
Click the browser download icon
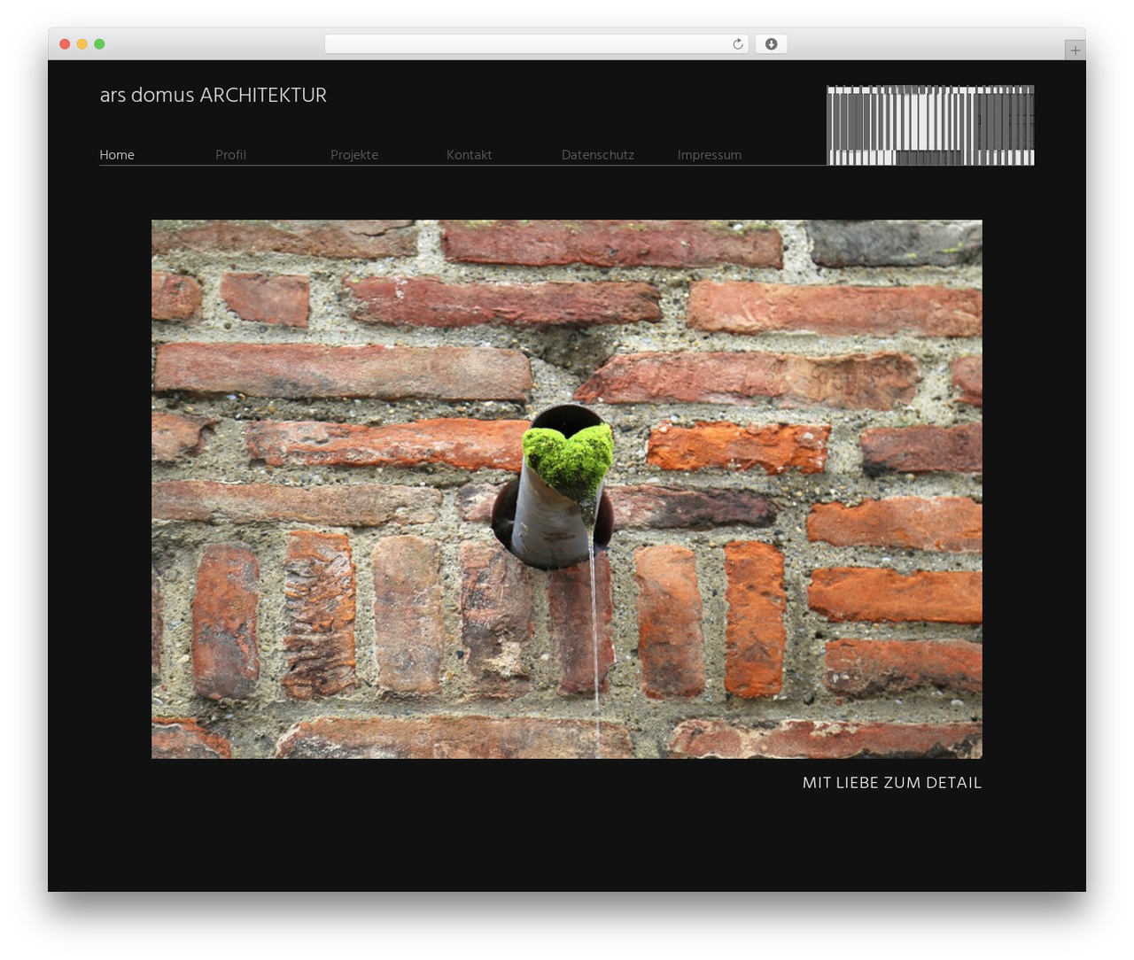[x=771, y=44]
